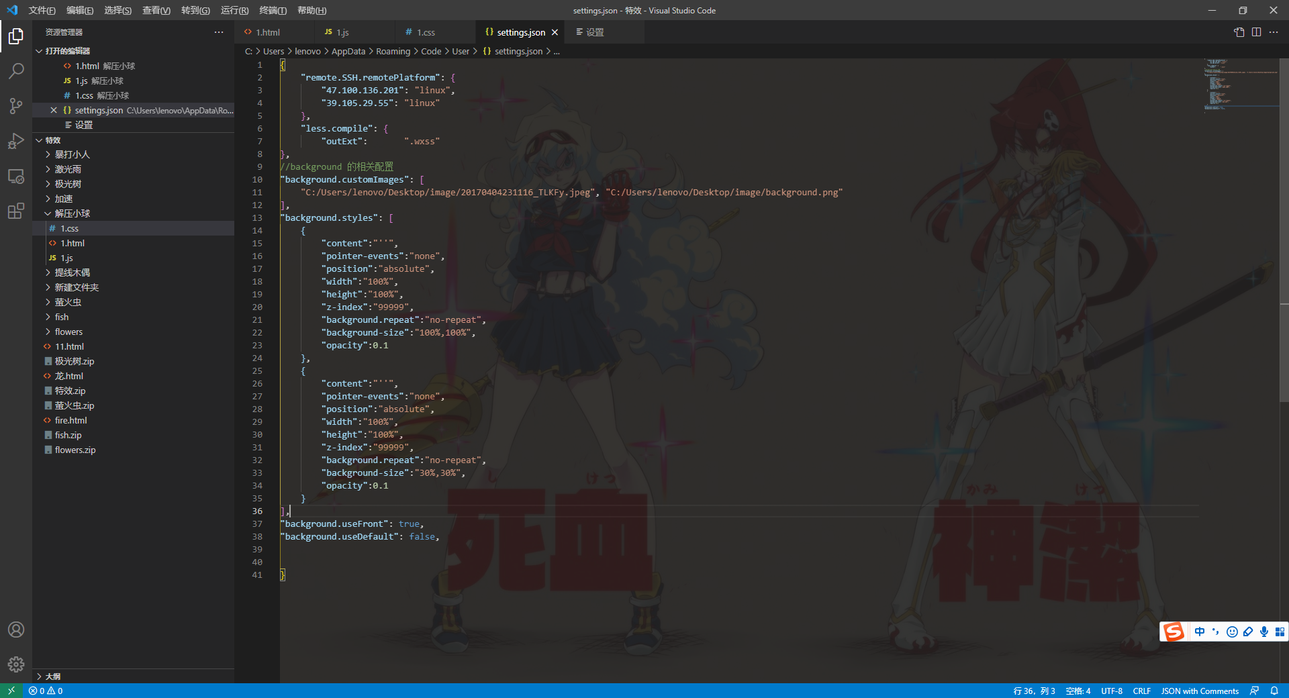Open the Explorer view in activity bar
The image size is (1289, 698).
tap(16, 36)
